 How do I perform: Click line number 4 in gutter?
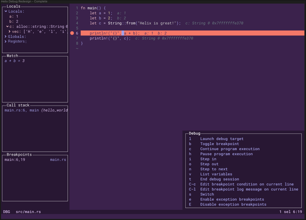(x=77, y=23)
